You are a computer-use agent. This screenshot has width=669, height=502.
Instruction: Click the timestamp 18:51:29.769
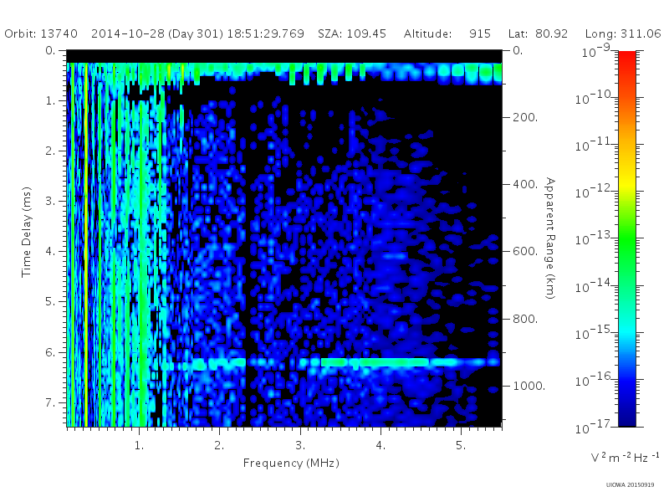coord(265,33)
